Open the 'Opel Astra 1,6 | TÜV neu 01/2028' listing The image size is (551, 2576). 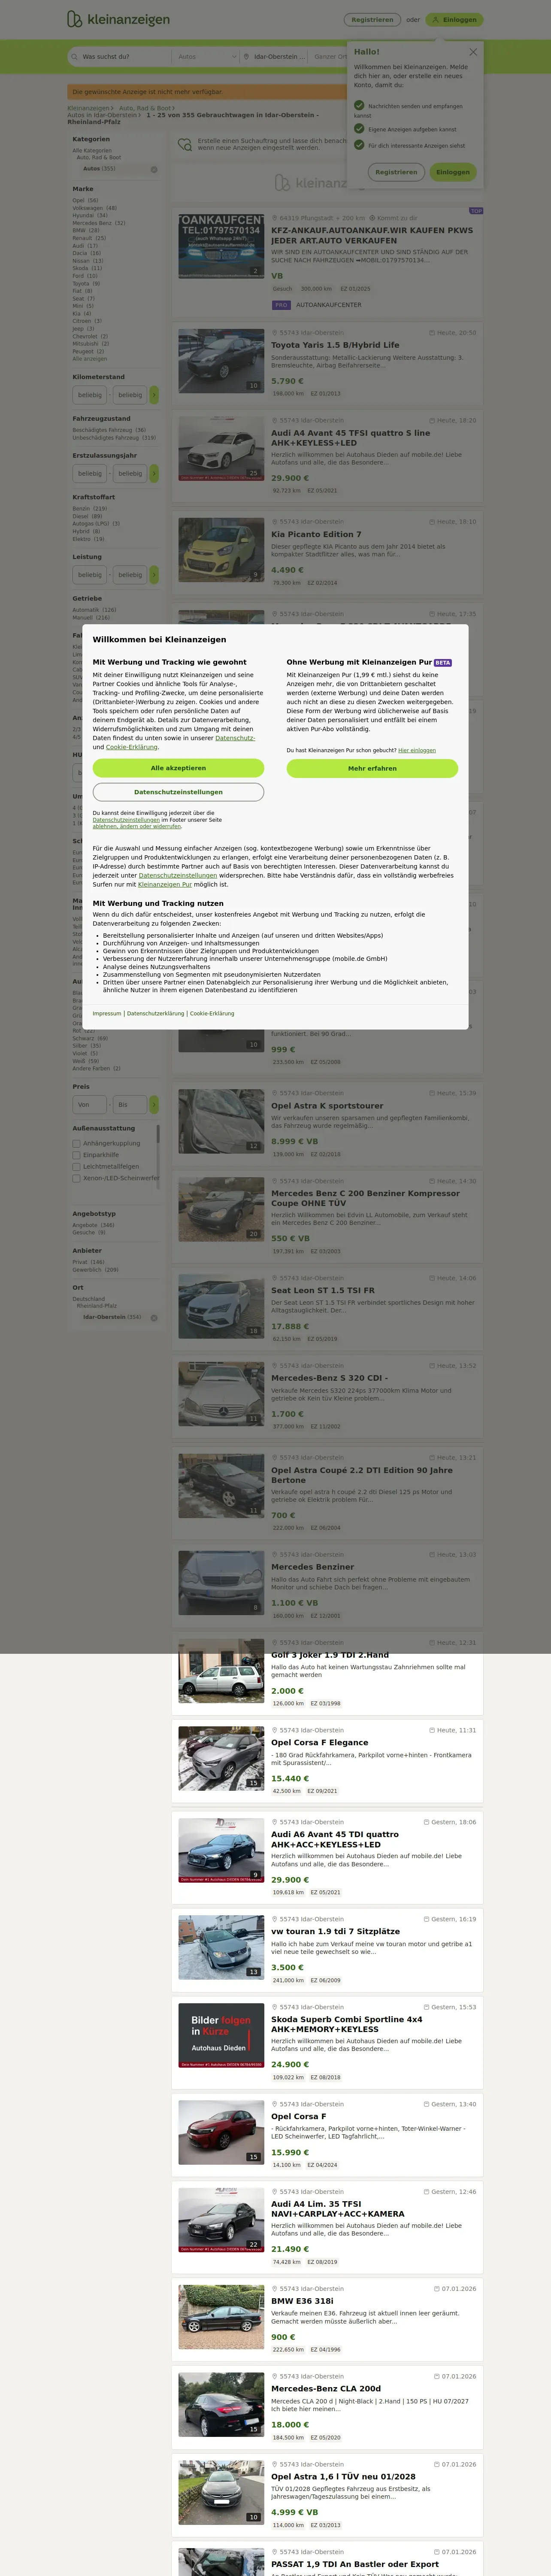pyautogui.click(x=343, y=2477)
